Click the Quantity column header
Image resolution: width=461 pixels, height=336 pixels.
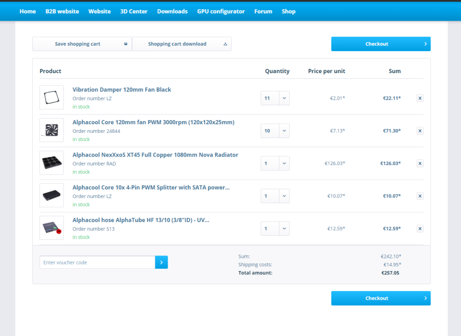[x=277, y=71]
